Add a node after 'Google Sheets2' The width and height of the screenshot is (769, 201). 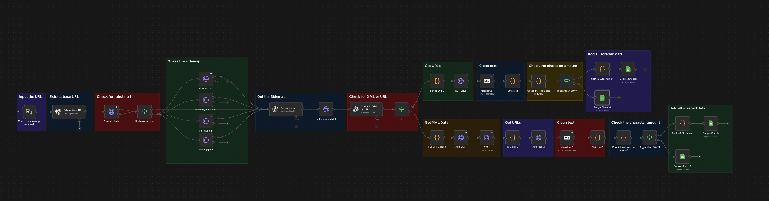tap(619, 98)
